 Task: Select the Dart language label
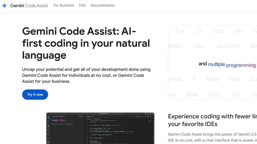[219, 31]
